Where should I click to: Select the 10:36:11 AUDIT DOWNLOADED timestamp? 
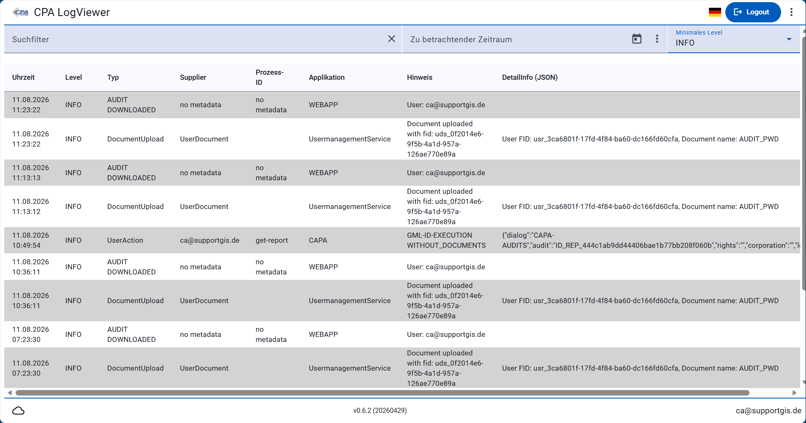coord(30,267)
